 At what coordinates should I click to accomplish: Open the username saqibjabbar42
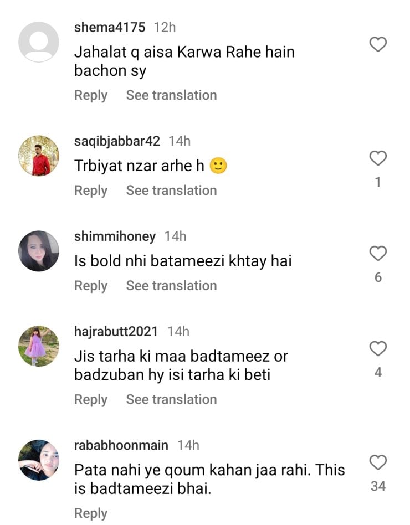click(x=117, y=141)
